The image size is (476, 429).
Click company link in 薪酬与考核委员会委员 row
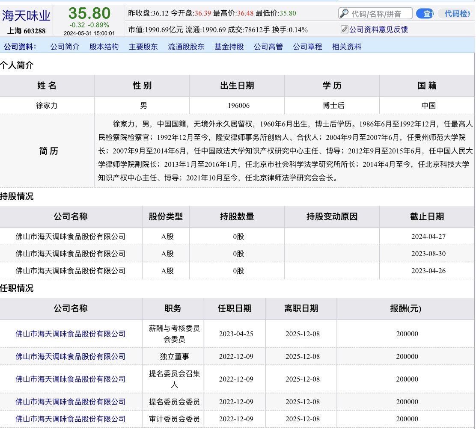pyautogui.click(x=71, y=334)
